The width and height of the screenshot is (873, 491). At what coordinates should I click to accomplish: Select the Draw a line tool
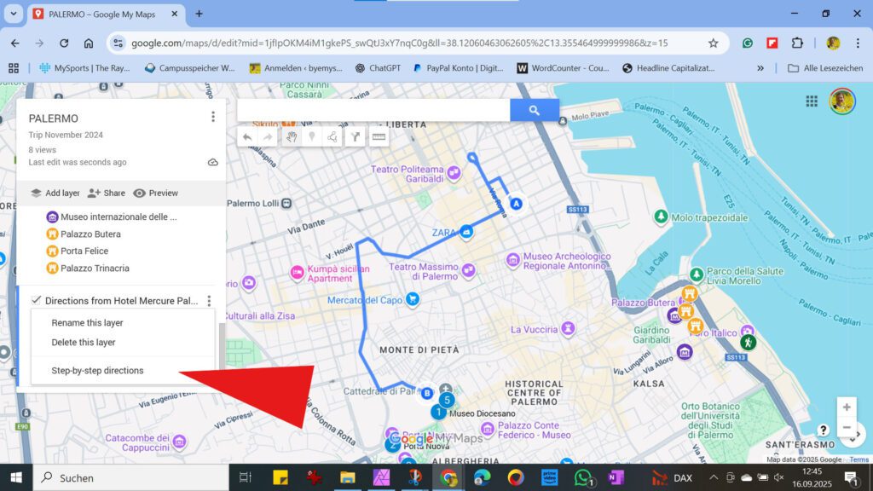point(334,136)
